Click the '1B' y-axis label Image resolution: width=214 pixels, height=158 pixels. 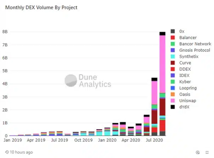(5, 123)
